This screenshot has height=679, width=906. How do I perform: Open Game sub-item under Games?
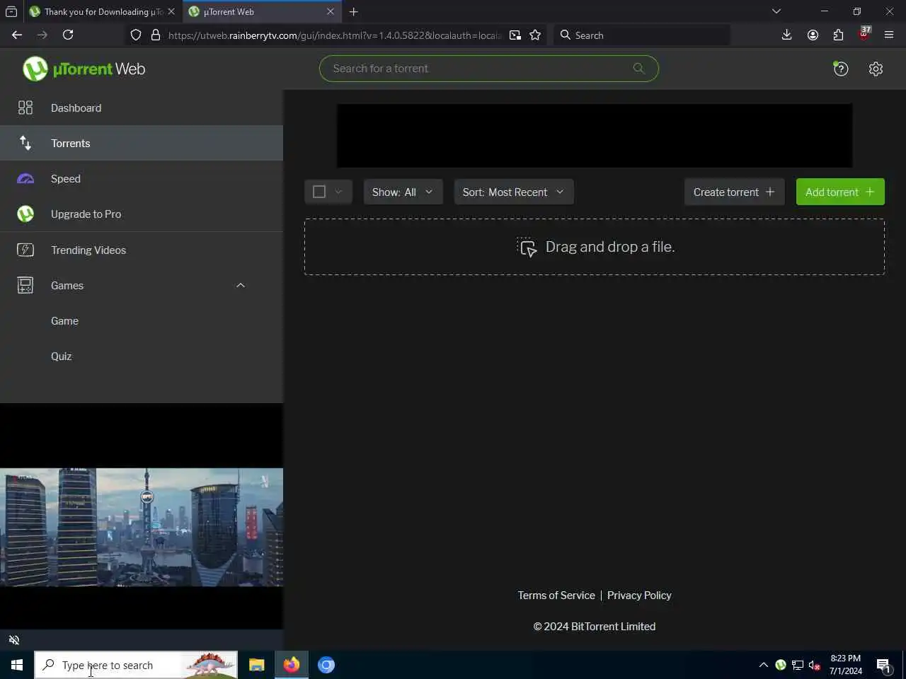pyautogui.click(x=64, y=320)
